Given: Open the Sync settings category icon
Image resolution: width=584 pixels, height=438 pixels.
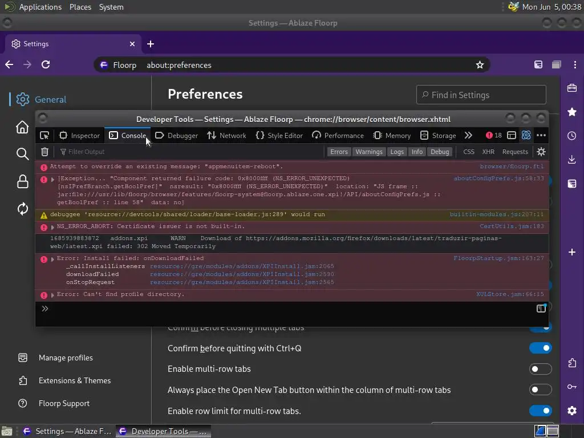Looking at the screenshot, I should click(22, 209).
